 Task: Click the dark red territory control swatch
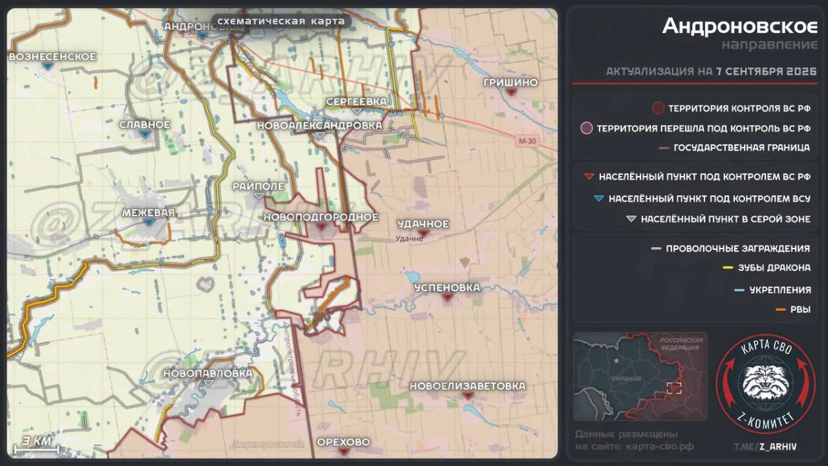point(658,108)
